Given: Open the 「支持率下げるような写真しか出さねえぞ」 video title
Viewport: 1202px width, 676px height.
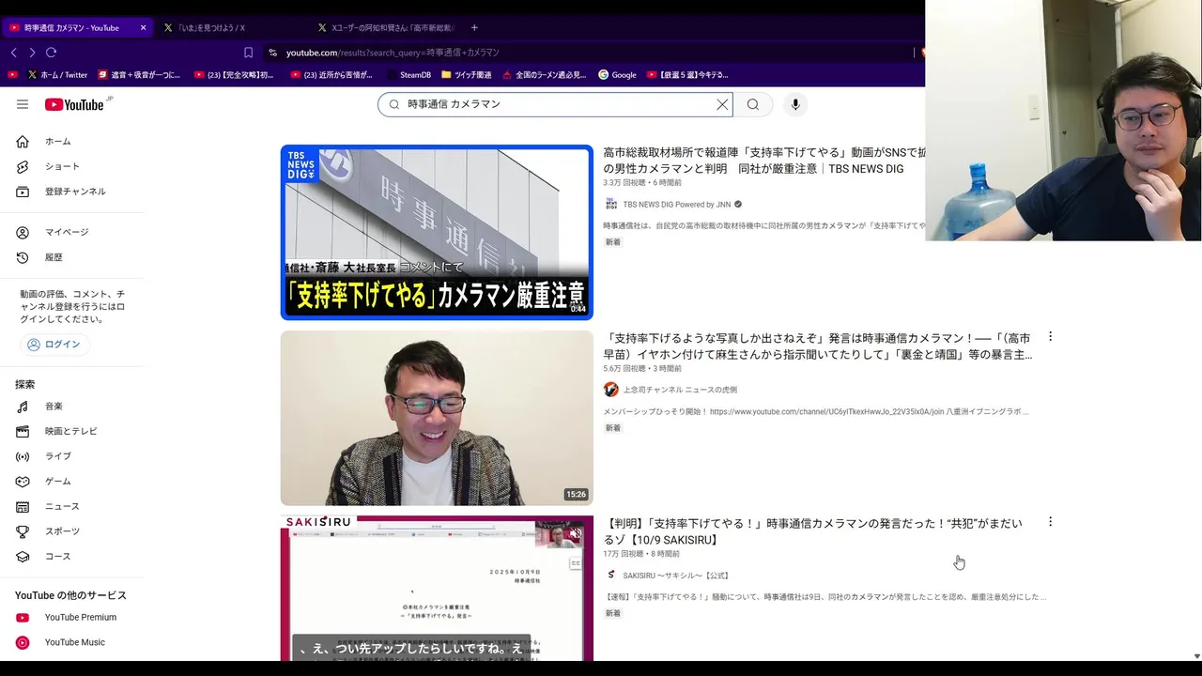Looking at the screenshot, I should click(817, 346).
